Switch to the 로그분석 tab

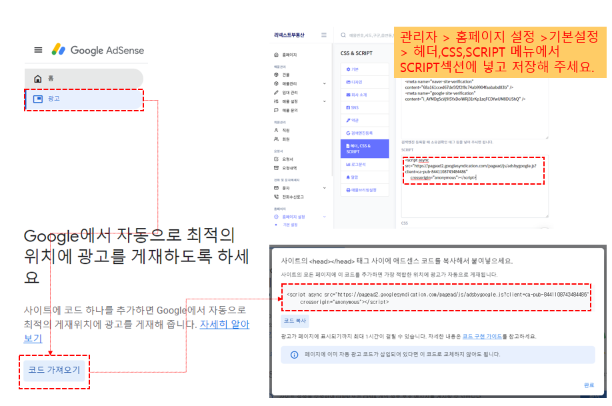tap(365, 165)
